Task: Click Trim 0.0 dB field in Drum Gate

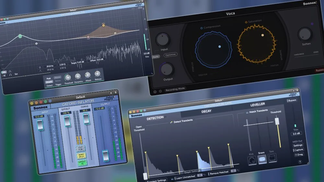Action: point(296,134)
